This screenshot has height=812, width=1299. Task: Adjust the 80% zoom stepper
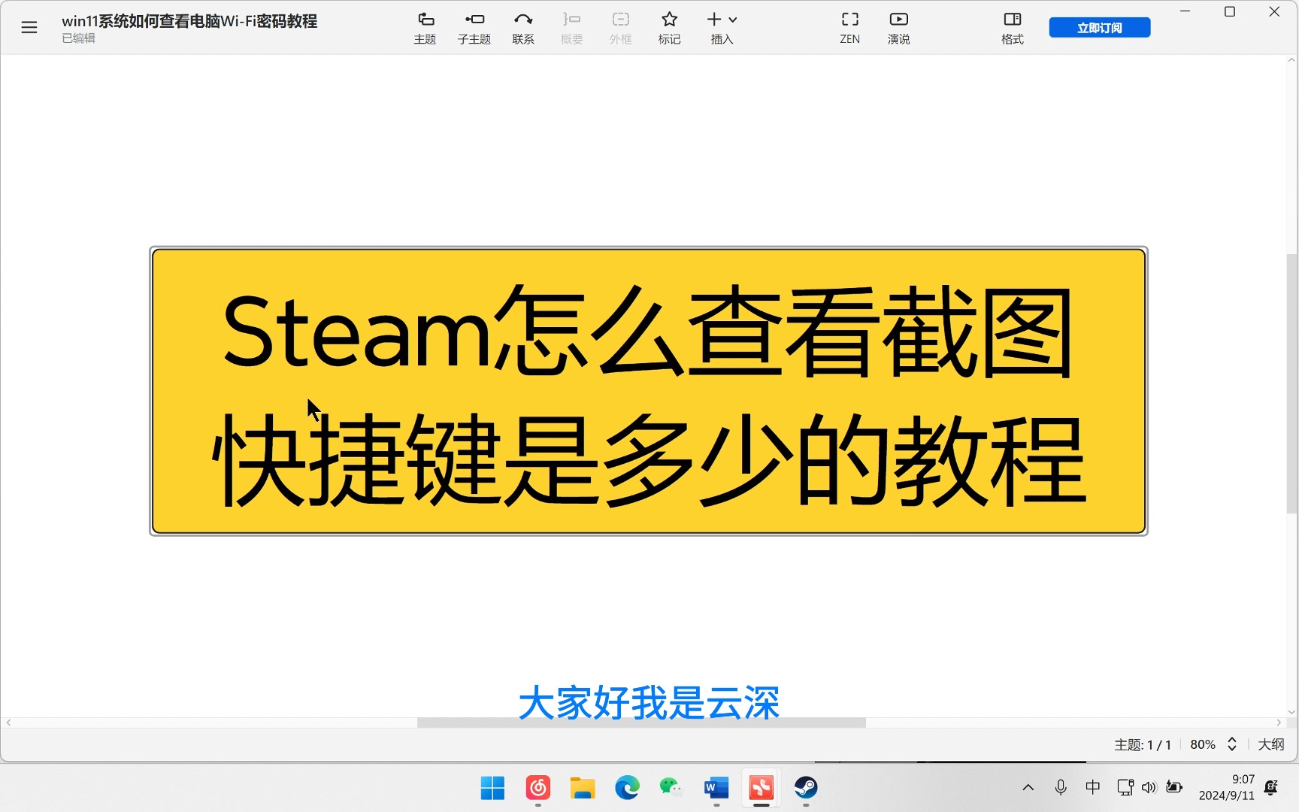click(1232, 744)
